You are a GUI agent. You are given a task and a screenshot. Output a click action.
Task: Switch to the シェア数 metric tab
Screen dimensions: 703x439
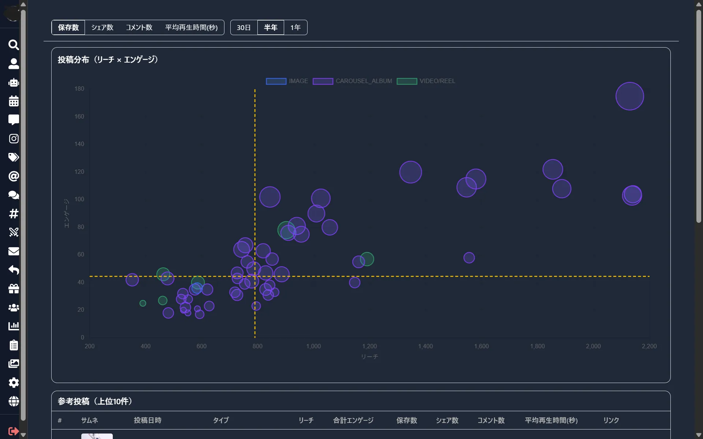(102, 27)
